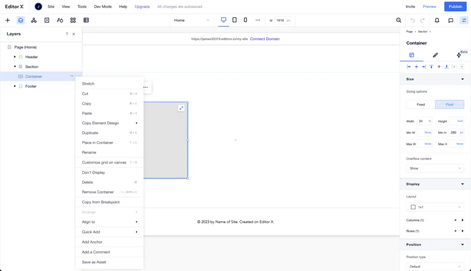Viewport: 471px width, 271px height.
Task: Open the Position type Default dropdown
Action: point(435,266)
